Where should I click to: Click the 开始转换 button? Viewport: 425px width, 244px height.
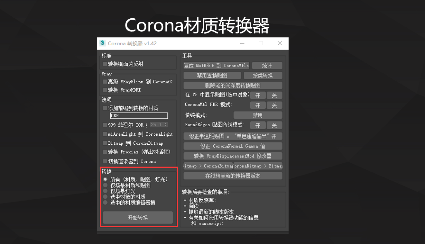tap(138, 218)
